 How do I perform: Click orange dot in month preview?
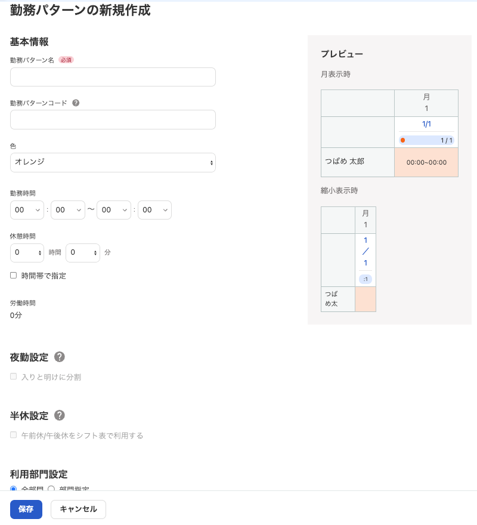click(402, 140)
